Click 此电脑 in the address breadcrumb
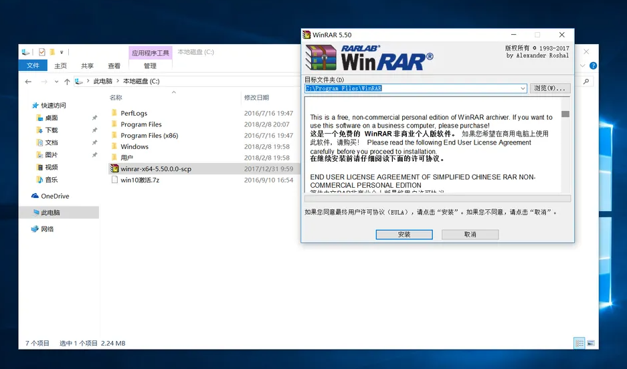627x369 pixels. 103,81
